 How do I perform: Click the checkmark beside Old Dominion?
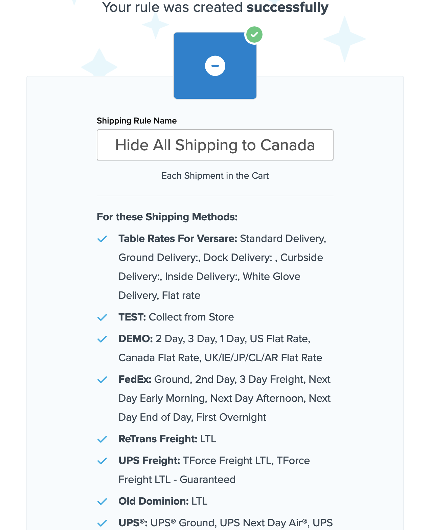pyautogui.click(x=102, y=502)
